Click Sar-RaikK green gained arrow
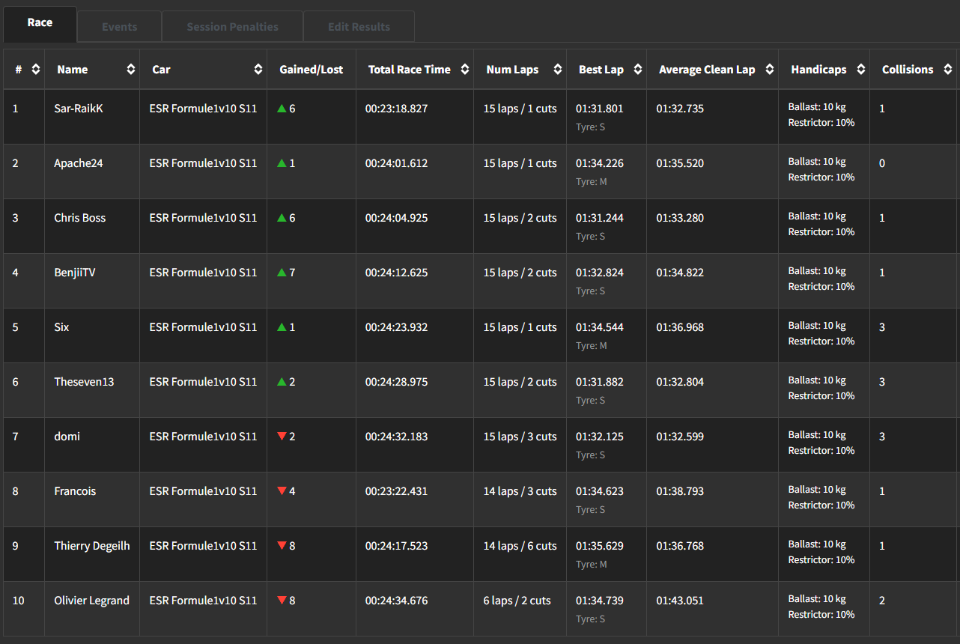960x644 pixels. [282, 109]
